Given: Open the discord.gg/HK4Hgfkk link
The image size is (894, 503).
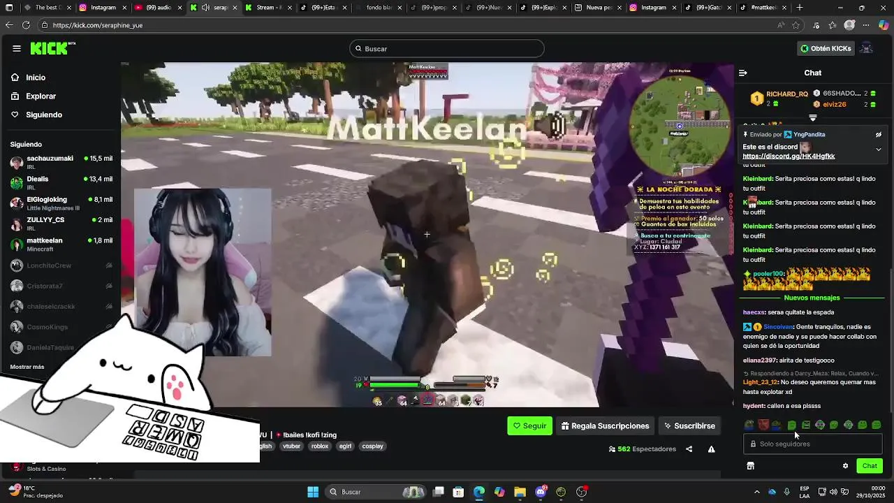Looking at the screenshot, I should tap(789, 156).
